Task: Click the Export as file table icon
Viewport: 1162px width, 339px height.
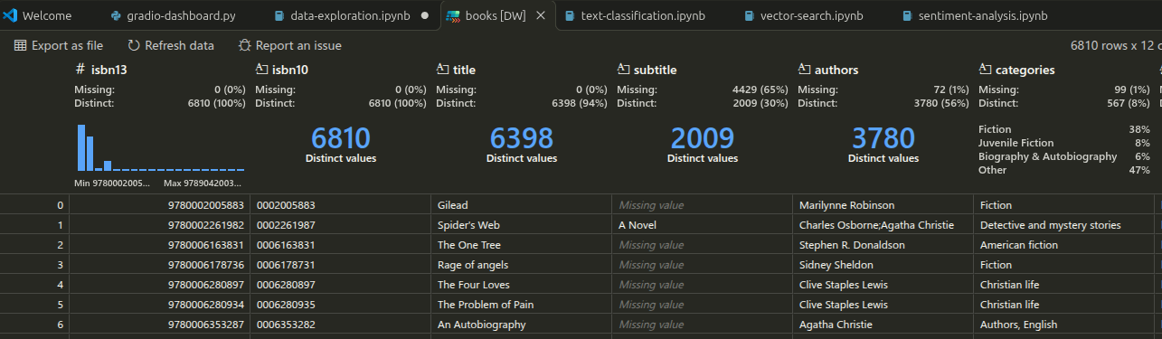Action: pos(20,45)
